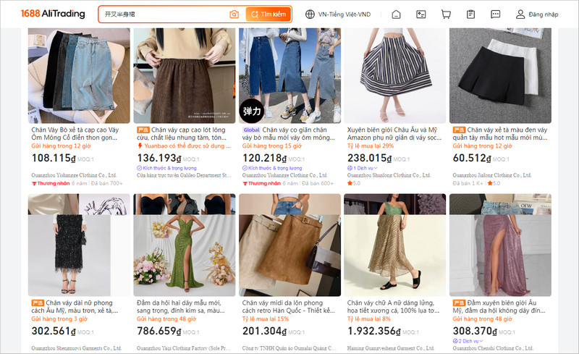The image size is (579, 354).
Task: Click price 786.659đ
Action: [159, 331]
